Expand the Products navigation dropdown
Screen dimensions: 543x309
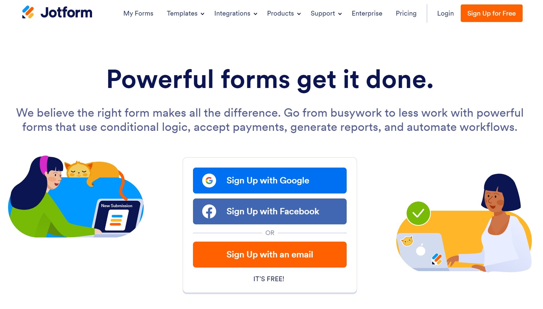click(x=284, y=13)
